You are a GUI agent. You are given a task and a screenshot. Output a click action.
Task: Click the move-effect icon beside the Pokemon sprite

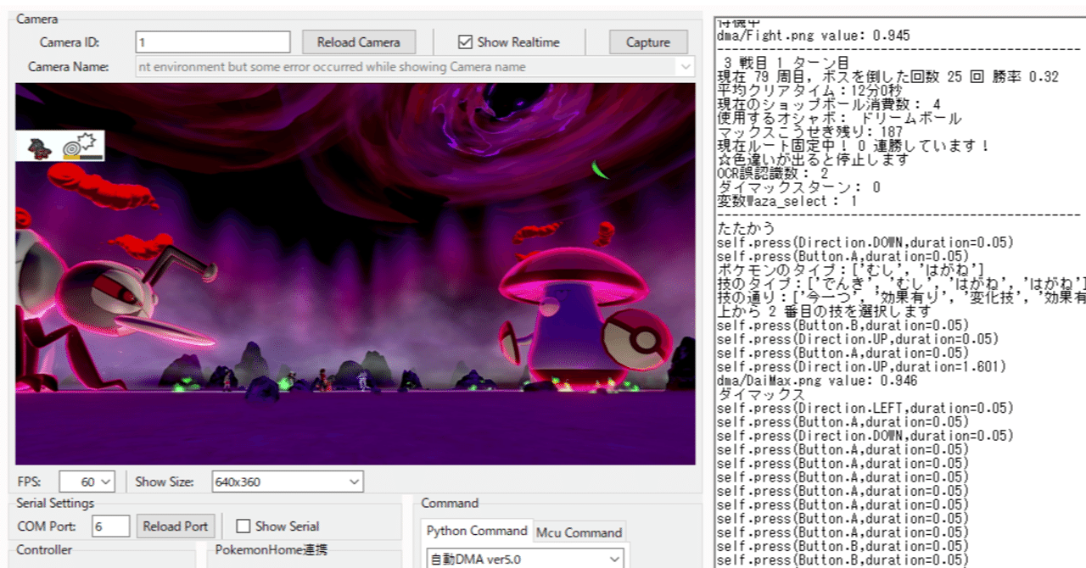83,147
